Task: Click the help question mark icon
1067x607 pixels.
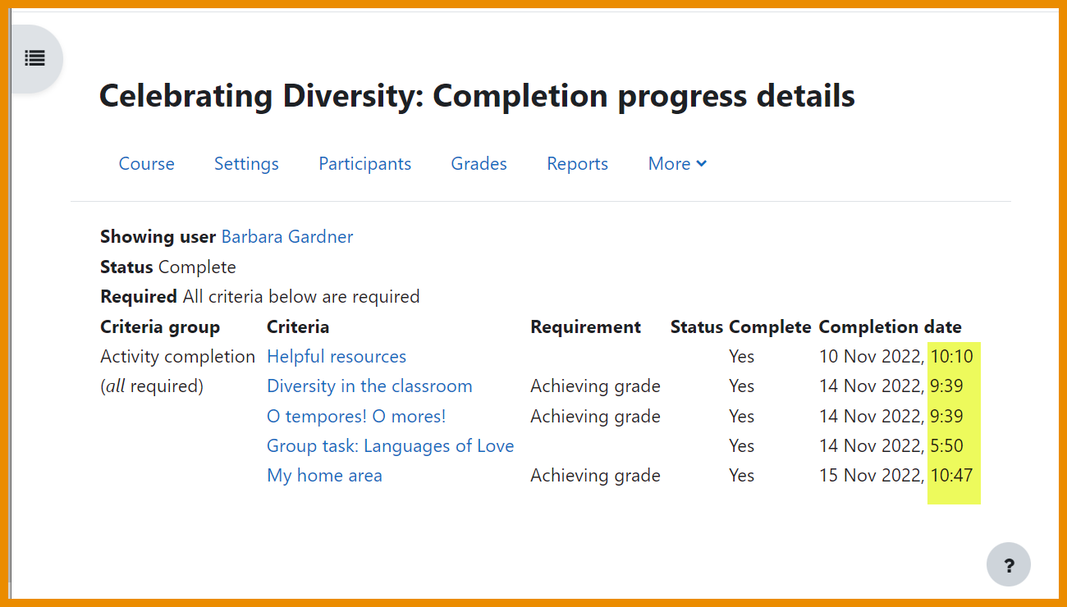Action: point(1008,564)
